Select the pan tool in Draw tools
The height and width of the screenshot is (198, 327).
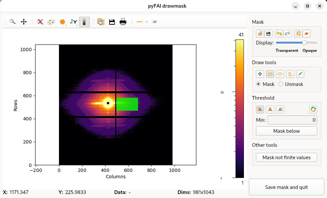point(260,74)
